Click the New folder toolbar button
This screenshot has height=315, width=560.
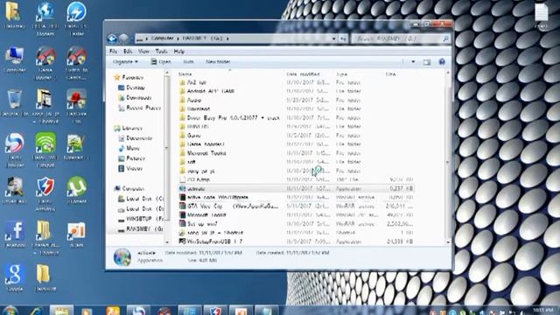click(218, 62)
